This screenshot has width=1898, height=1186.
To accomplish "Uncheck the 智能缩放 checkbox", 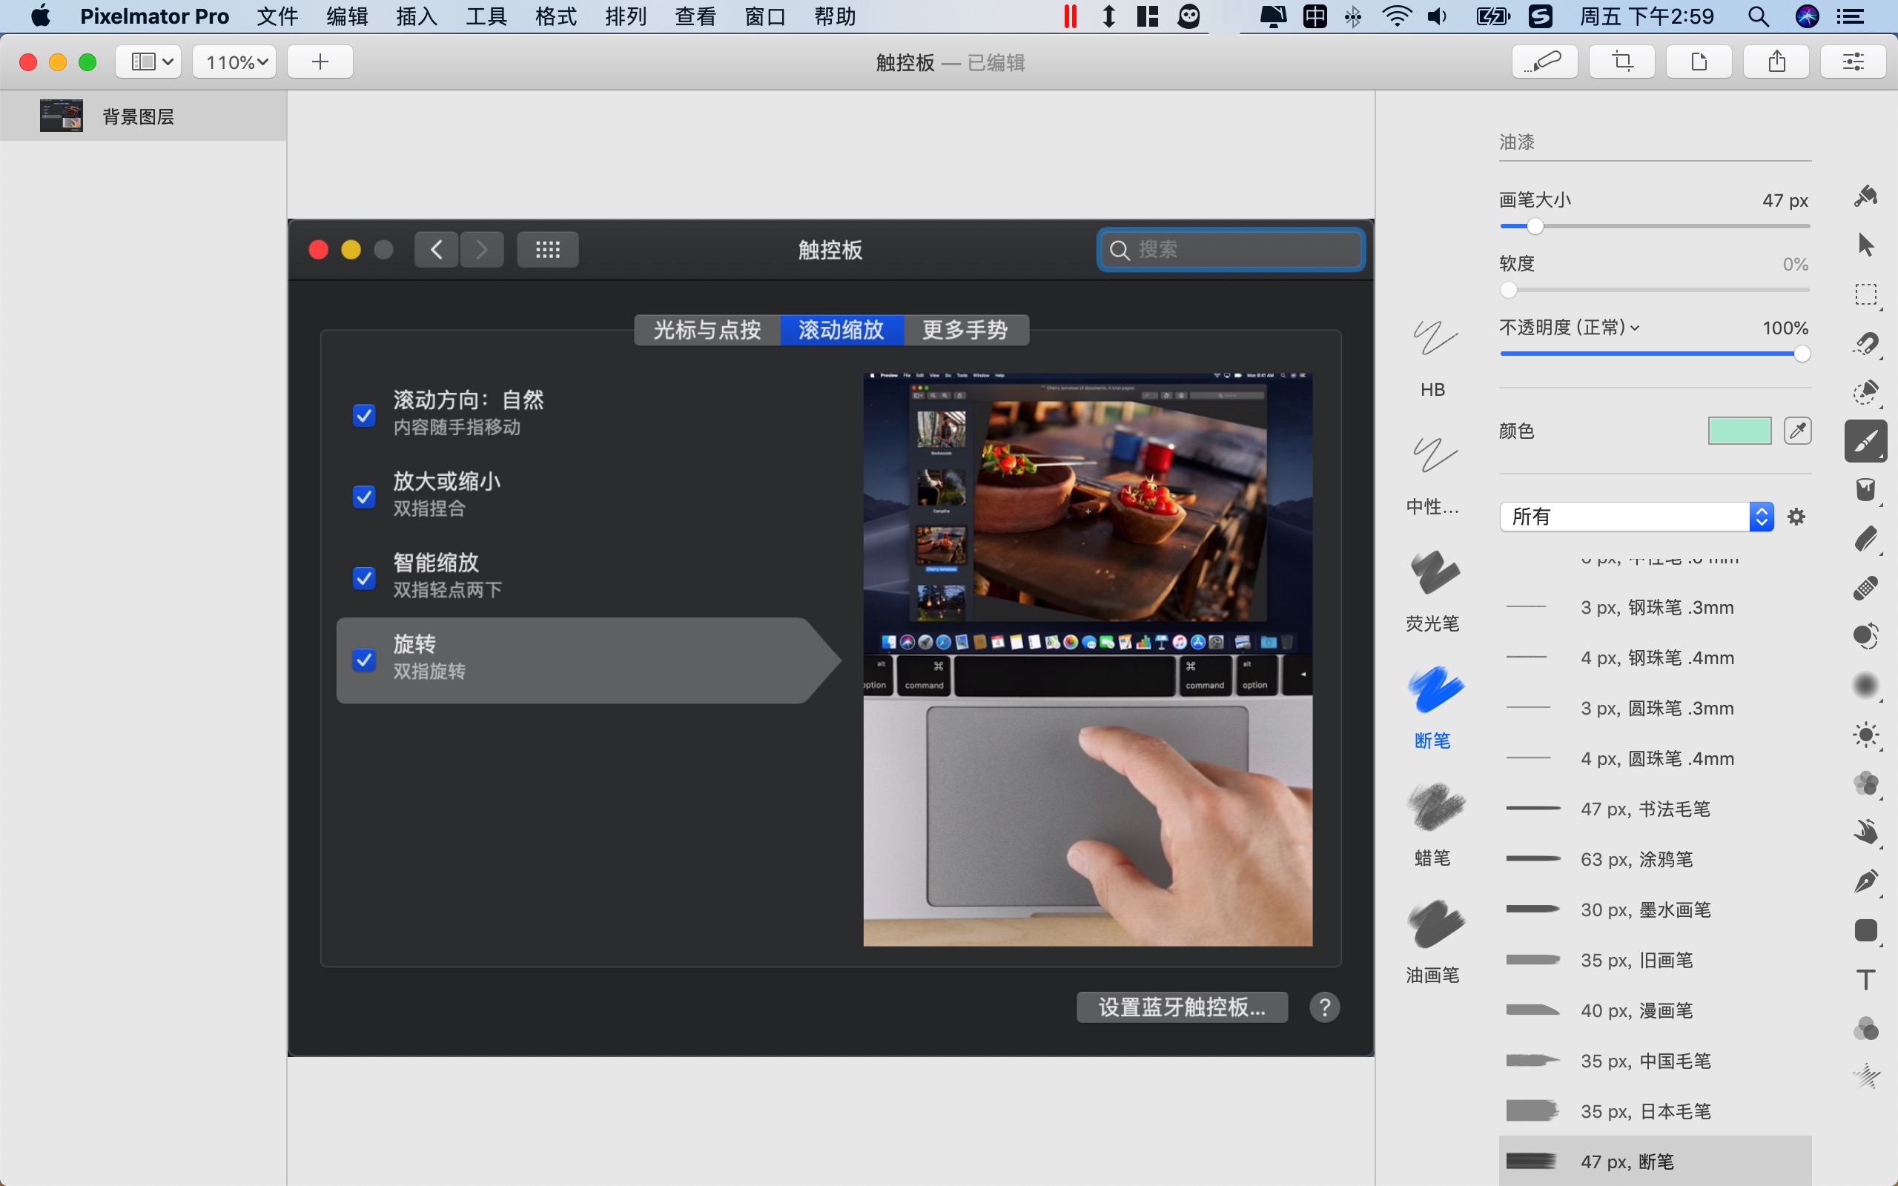I will coord(363,577).
